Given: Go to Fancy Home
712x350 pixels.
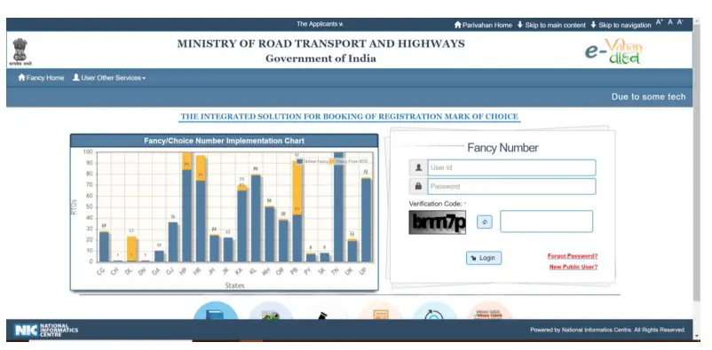Looking at the screenshot, I should click(x=41, y=77).
